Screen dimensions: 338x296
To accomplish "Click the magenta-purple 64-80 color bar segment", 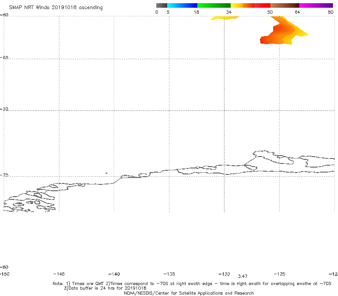I will (316, 5).
